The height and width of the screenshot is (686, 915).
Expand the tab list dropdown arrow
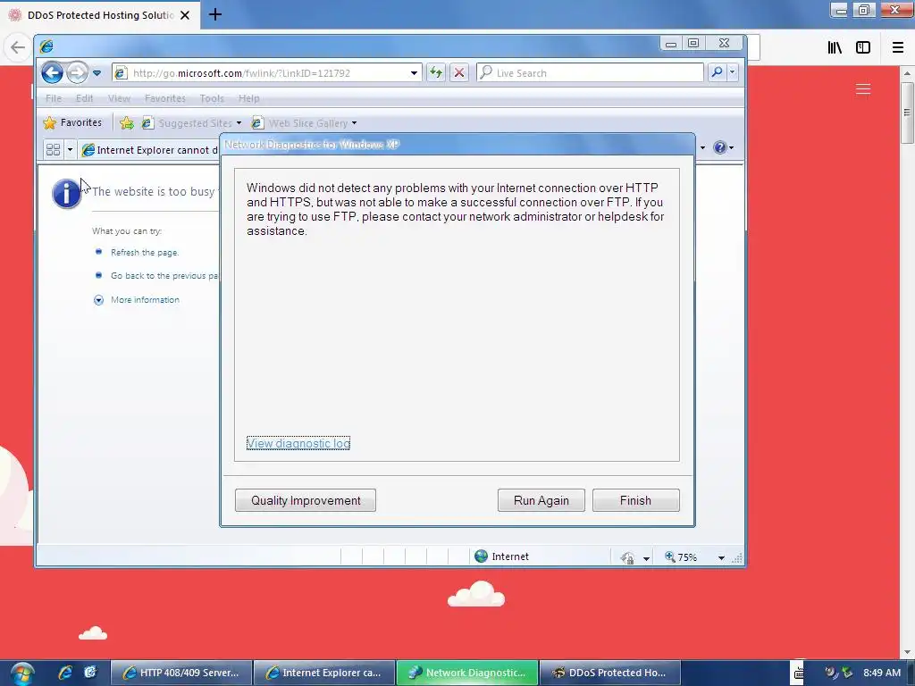pyautogui.click(x=70, y=150)
